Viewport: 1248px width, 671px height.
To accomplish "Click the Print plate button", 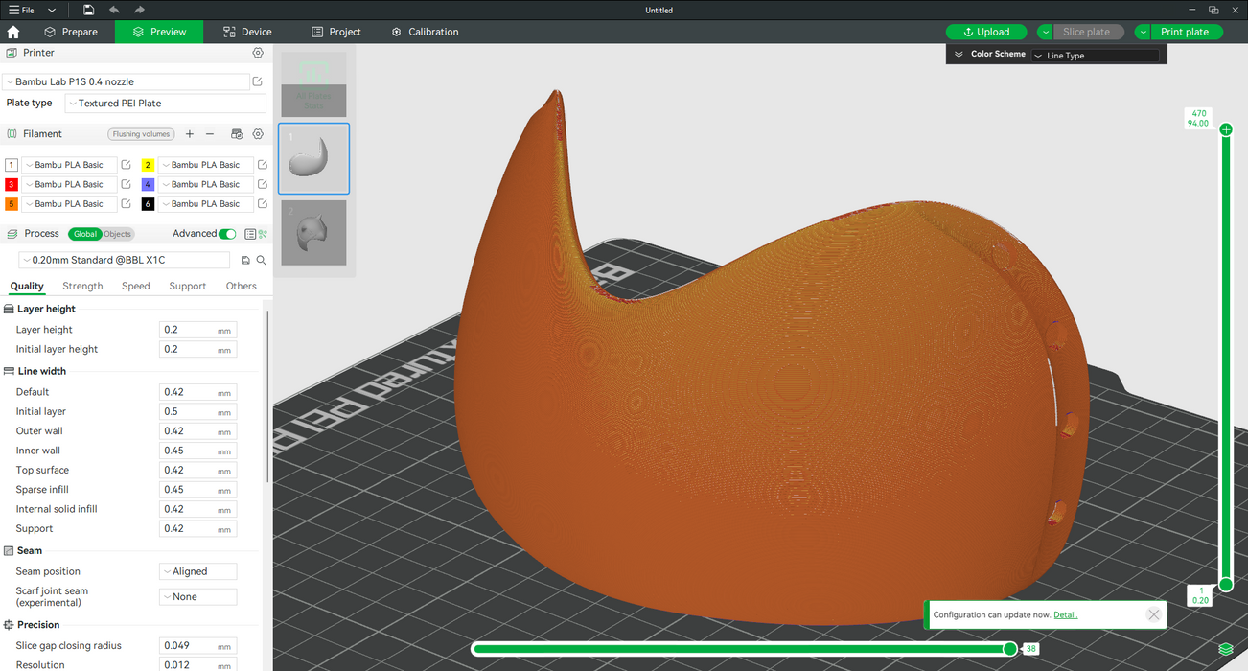I will [x=1185, y=32].
